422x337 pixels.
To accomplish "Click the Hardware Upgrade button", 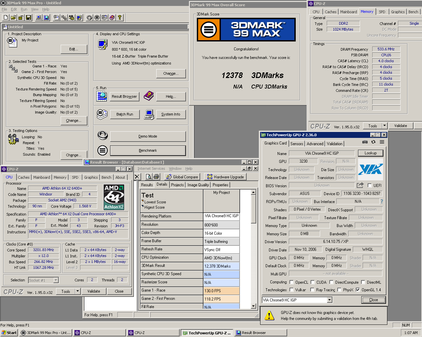I will 226,177.
